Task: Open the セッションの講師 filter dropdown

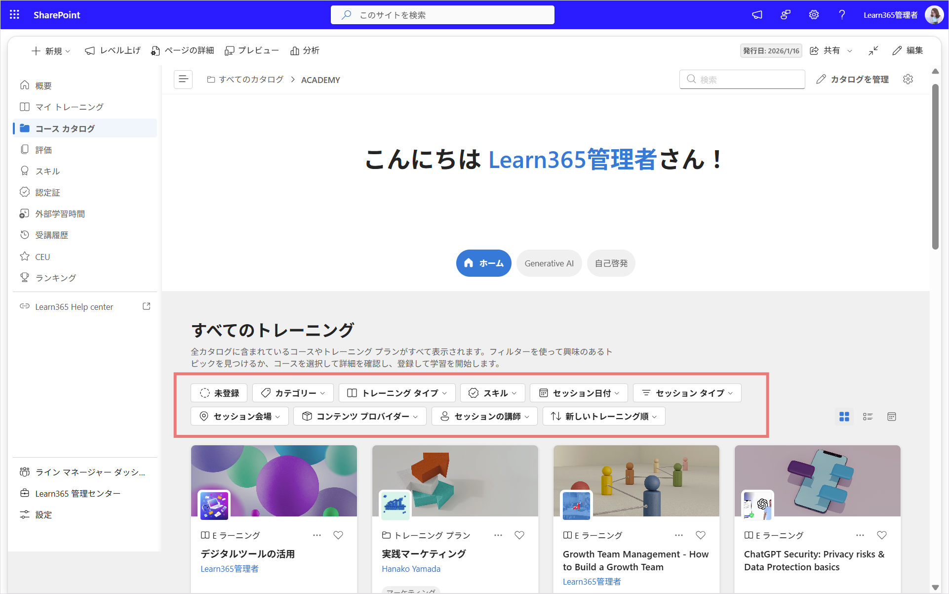Action: point(484,416)
